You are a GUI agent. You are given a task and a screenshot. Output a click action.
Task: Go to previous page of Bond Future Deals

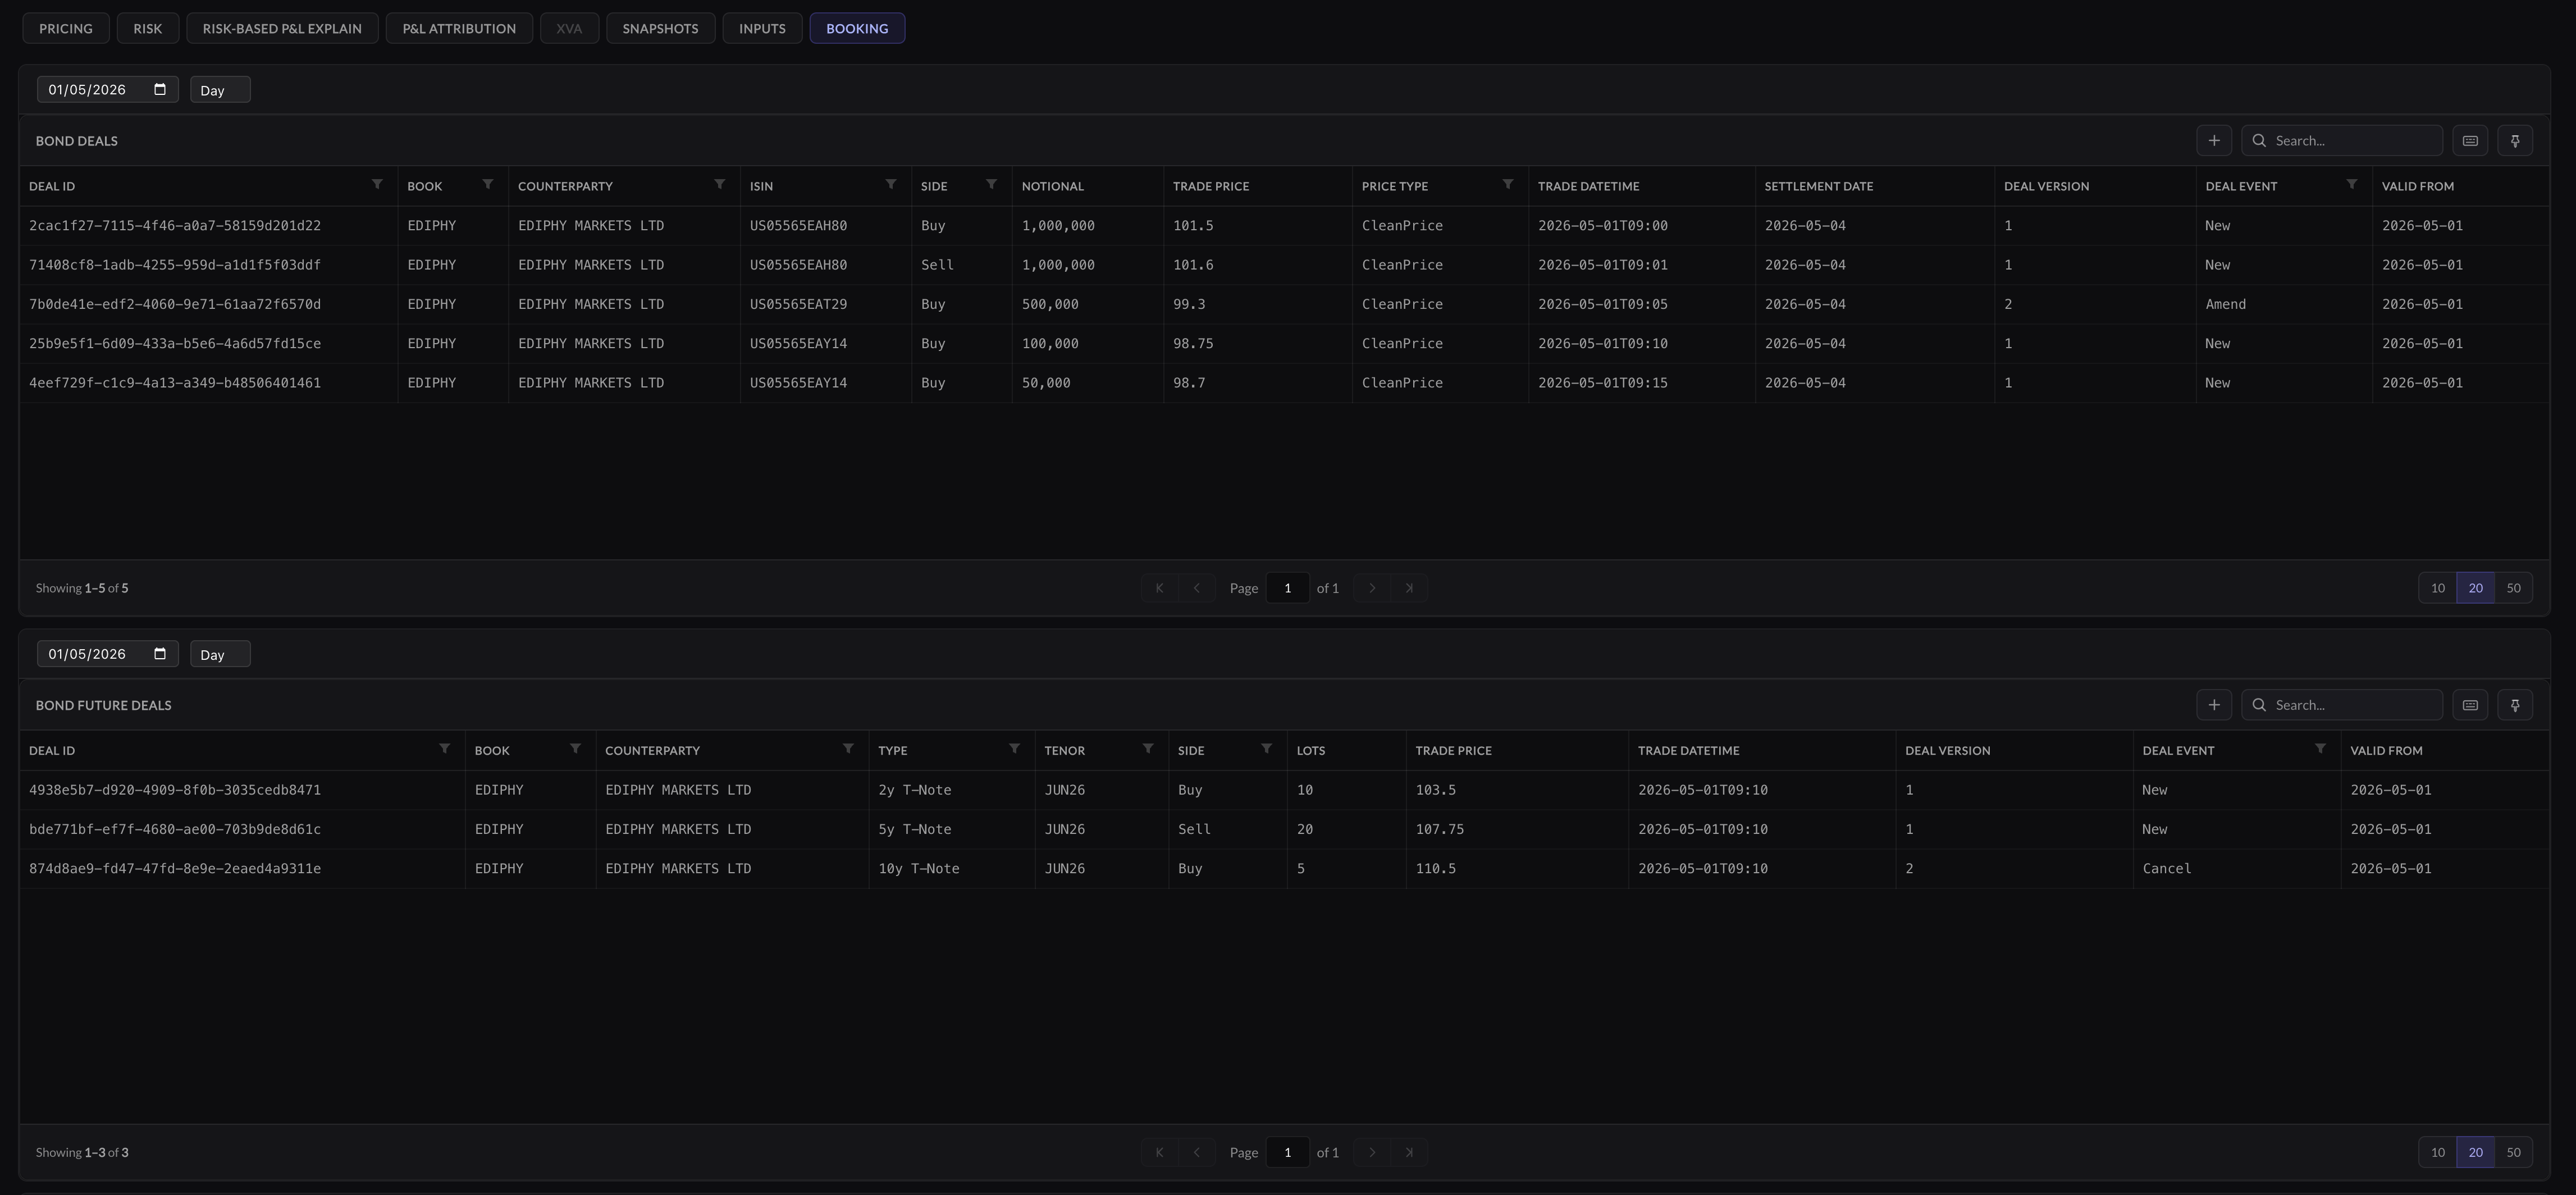tap(1196, 1152)
